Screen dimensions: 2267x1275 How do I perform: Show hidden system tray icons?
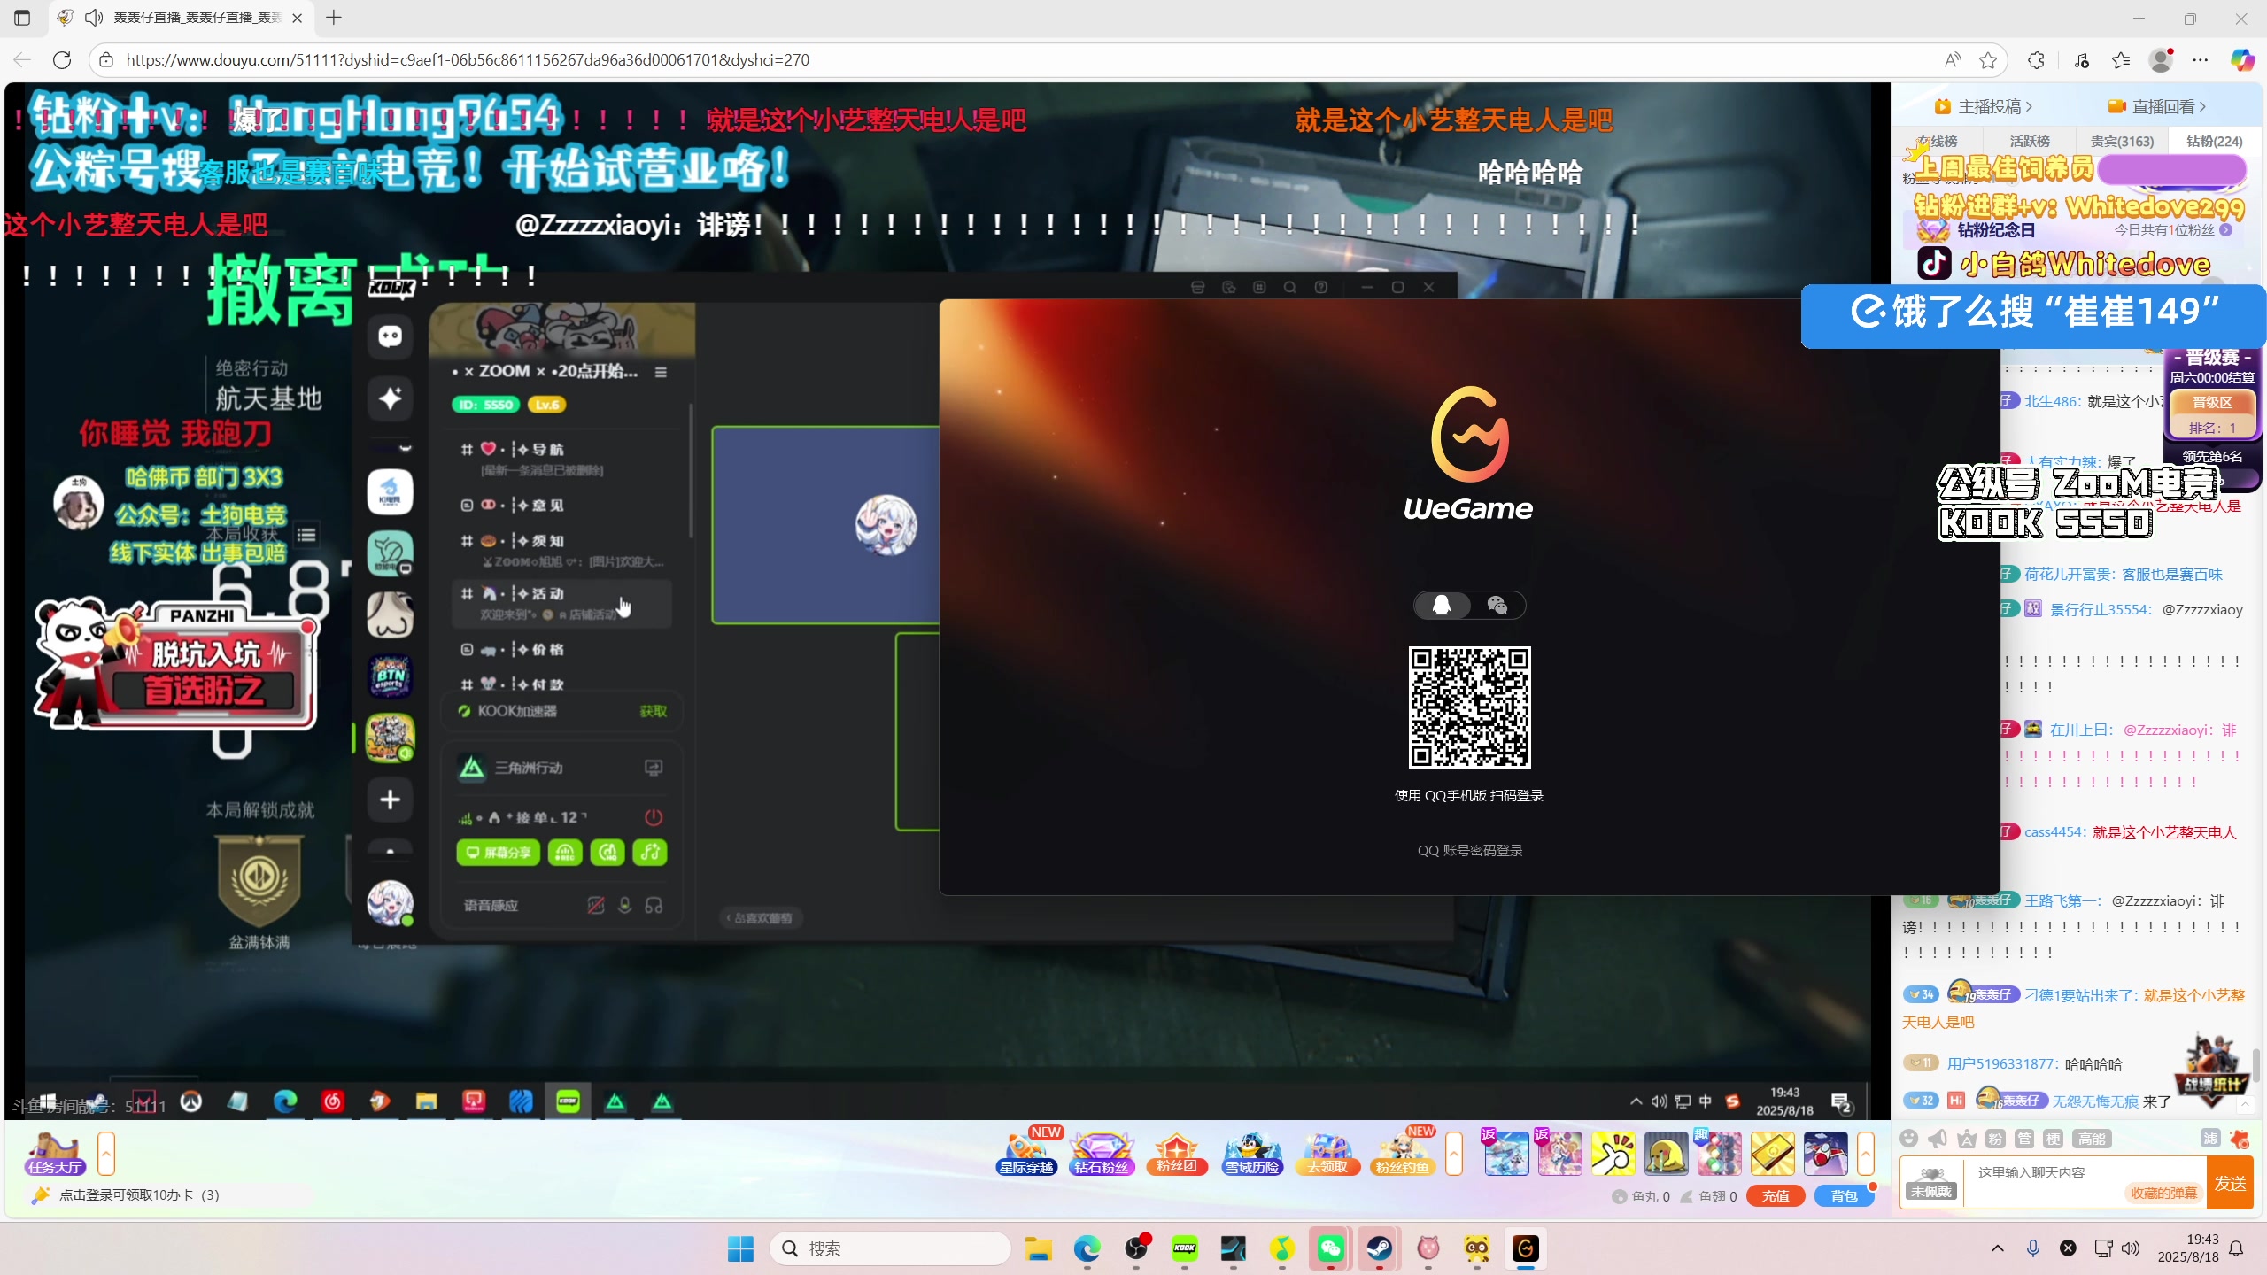pos(1998,1248)
